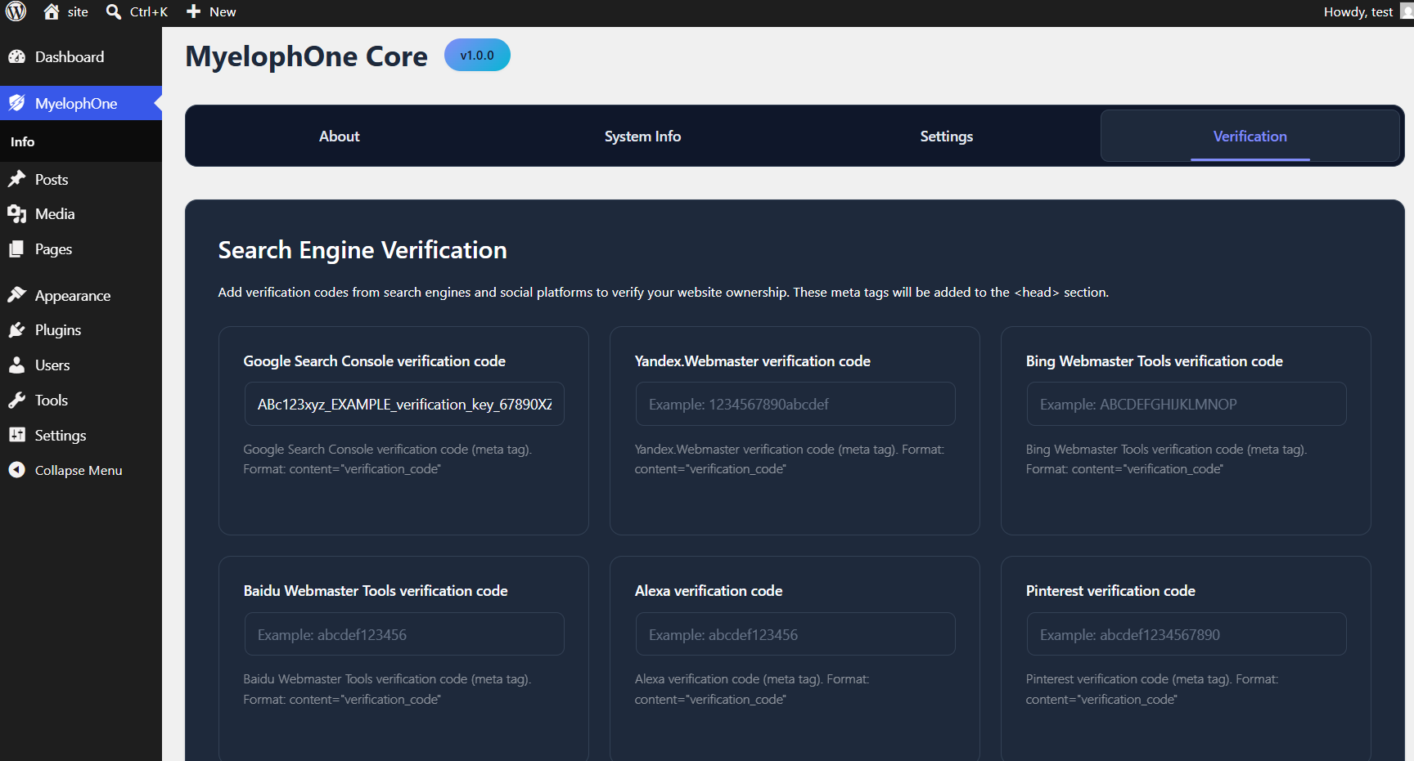Screen dimensions: 1414x761
Task: Click the Baidu Webmaster Tools verification code label
Action: [x=376, y=591]
